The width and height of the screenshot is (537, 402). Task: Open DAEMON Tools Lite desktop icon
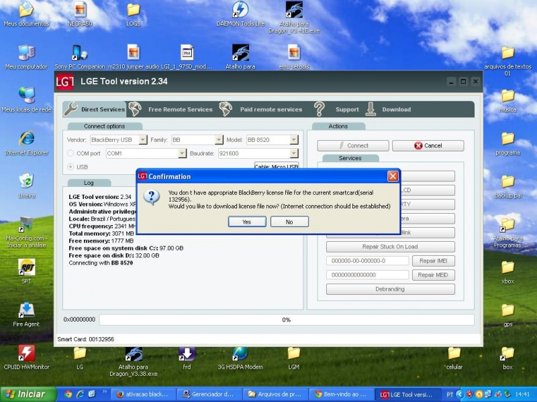[240, 14]
